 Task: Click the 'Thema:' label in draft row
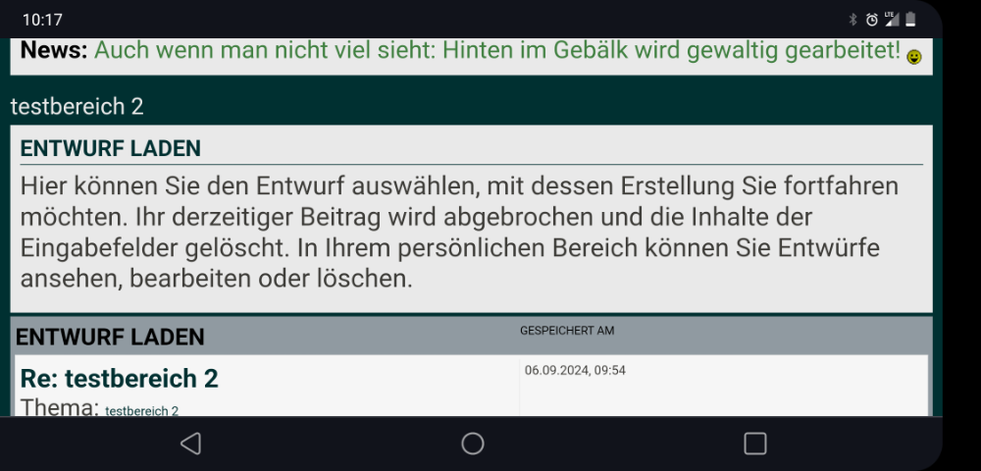tap(60, 407)
